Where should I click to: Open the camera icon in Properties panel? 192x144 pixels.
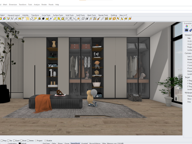(x=186, y=30)
